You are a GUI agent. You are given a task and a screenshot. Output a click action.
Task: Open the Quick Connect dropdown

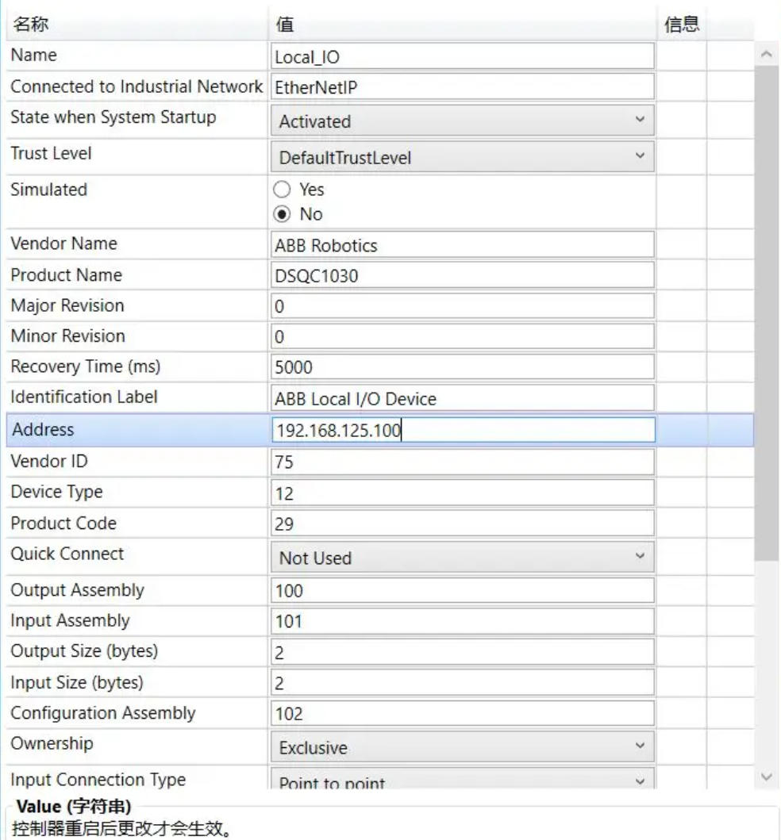(x=463, y=558)
